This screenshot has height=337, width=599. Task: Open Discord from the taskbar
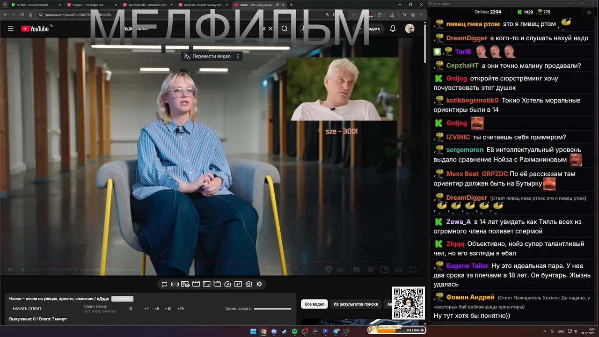click(274, 331)
